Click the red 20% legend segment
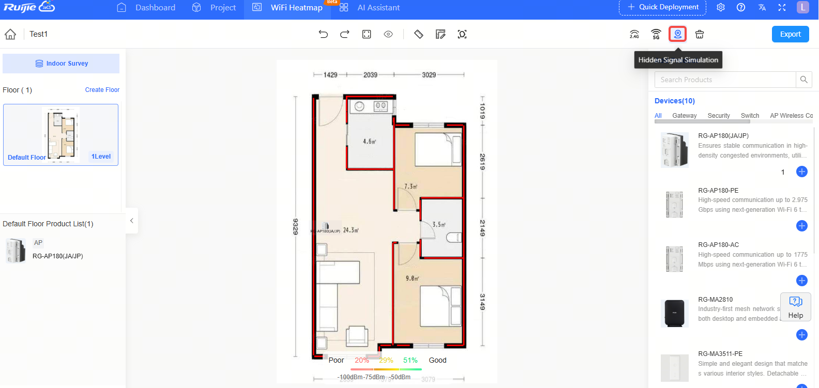819x388 pixels. [x=362, y=360]
